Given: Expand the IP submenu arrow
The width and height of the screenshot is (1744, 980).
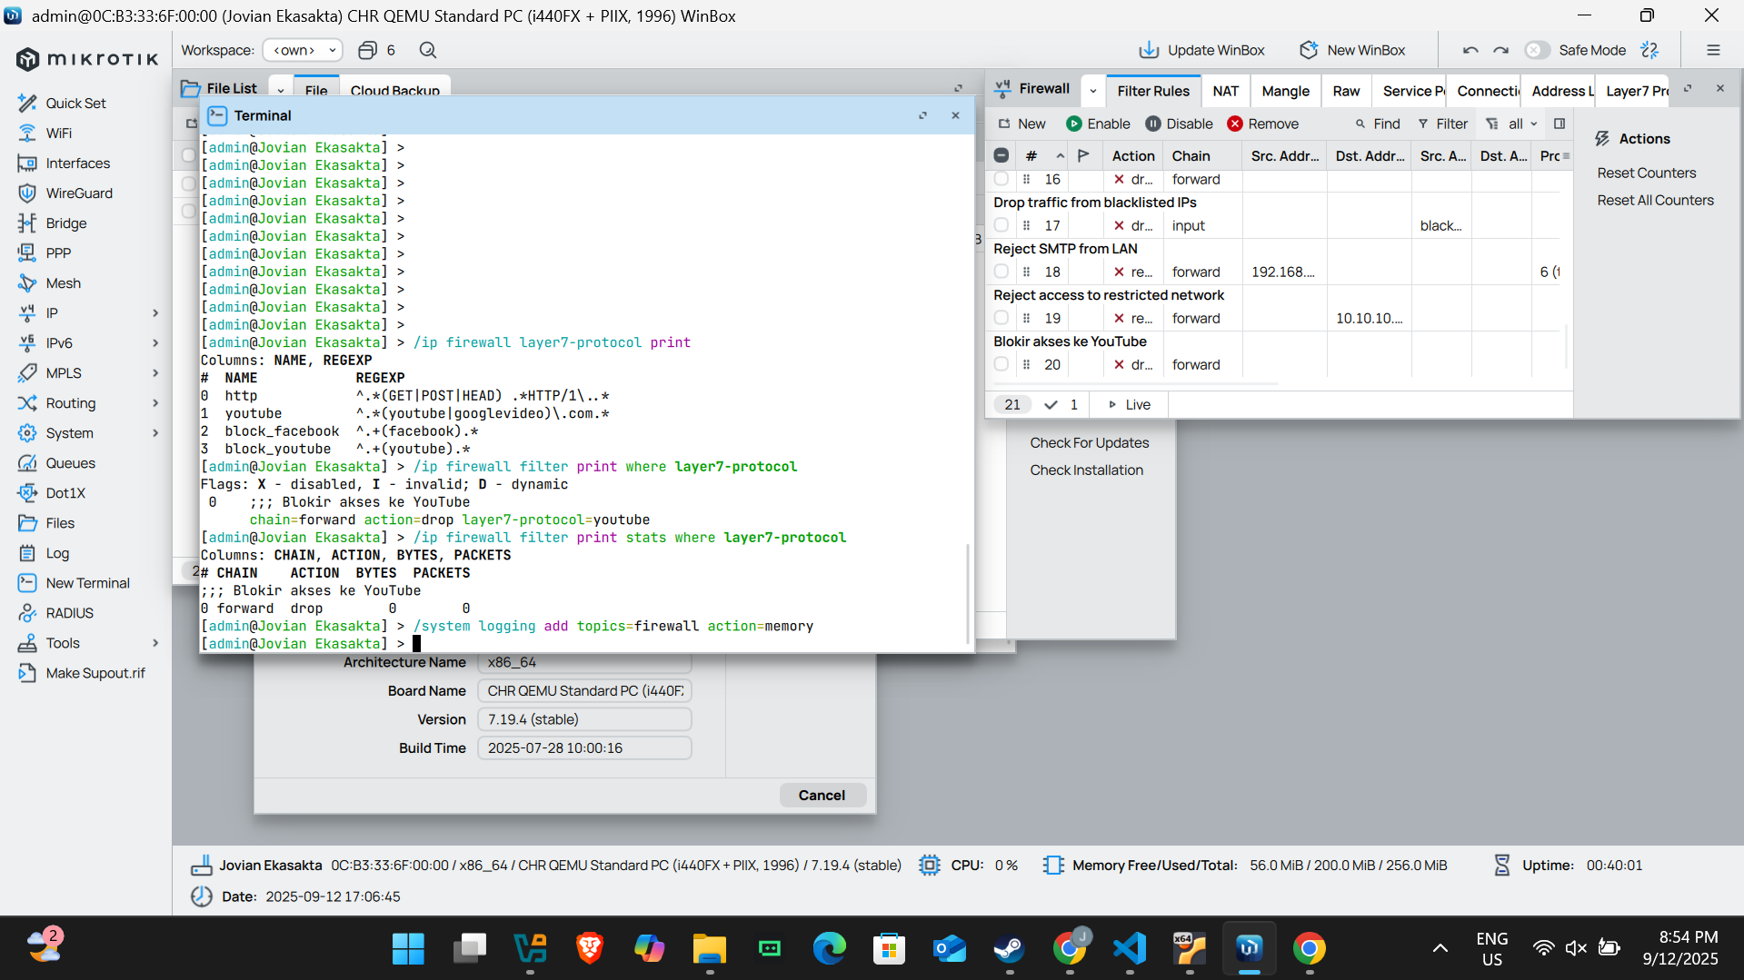Looking at the screenshot, I should tap(155, 313).
